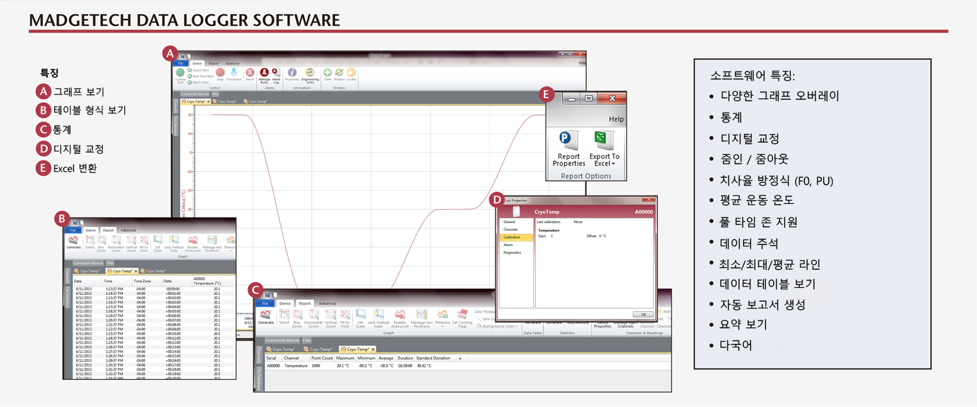Open Manage Axis Positions in window B

(212, 244)
